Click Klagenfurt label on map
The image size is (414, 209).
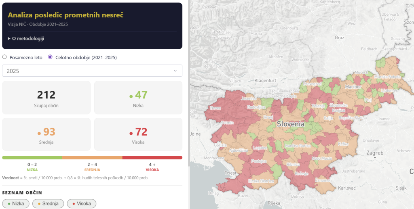[x=265, y=81]
